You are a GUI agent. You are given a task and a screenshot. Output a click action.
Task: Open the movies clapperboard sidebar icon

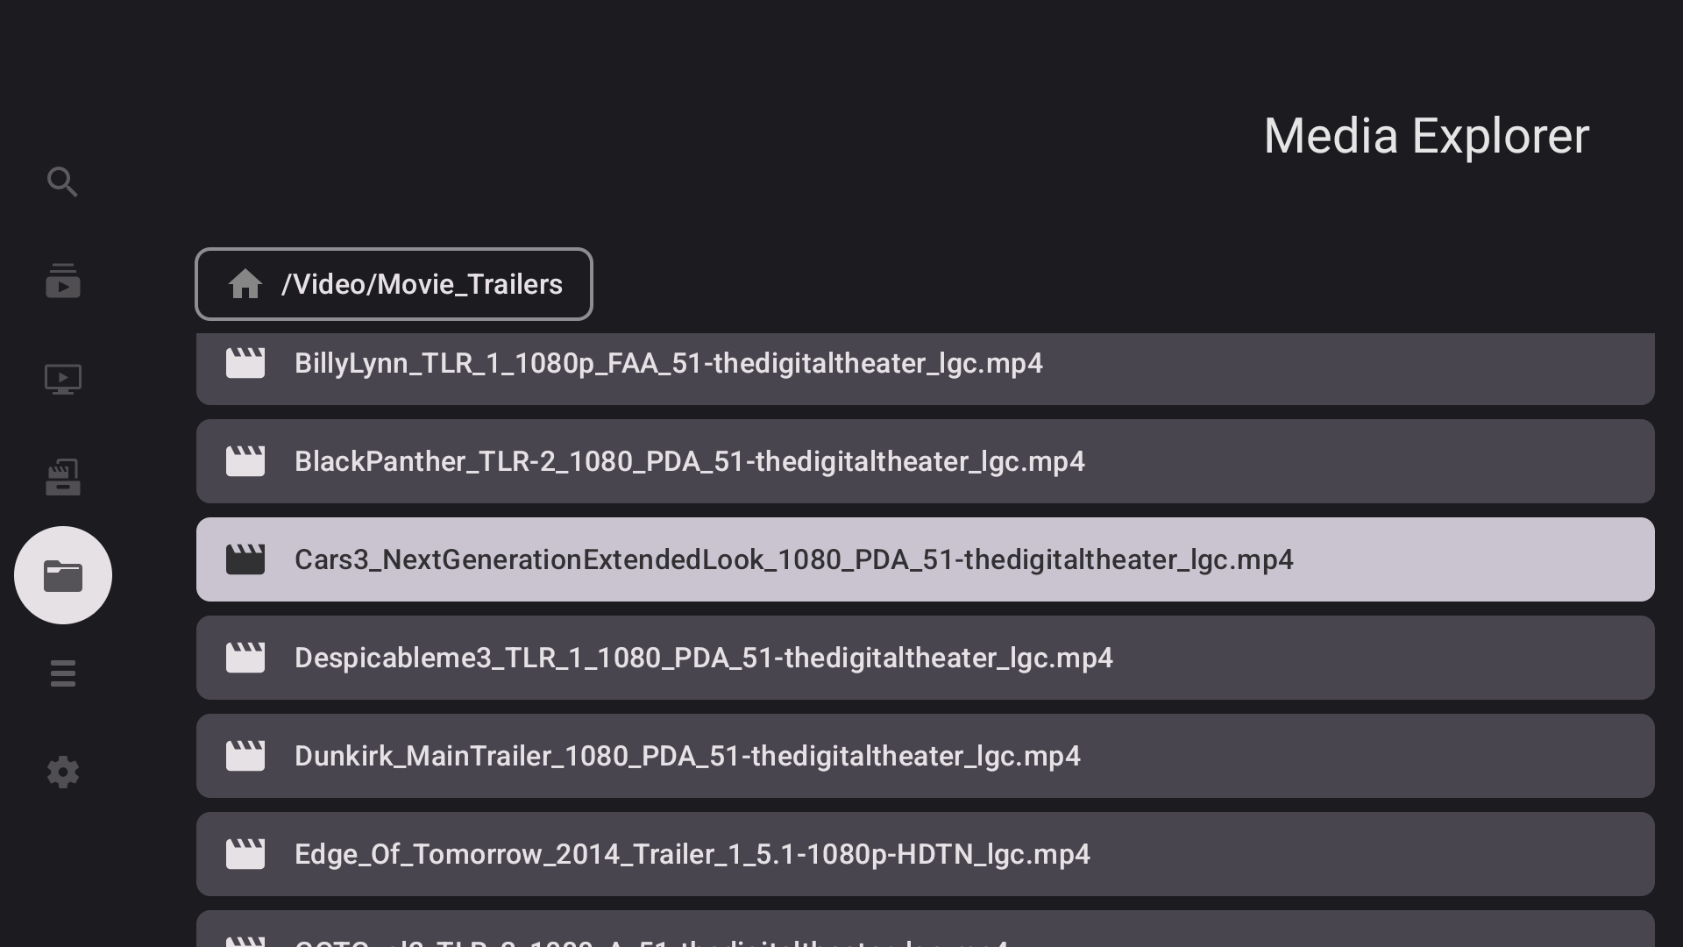[62, 477]
